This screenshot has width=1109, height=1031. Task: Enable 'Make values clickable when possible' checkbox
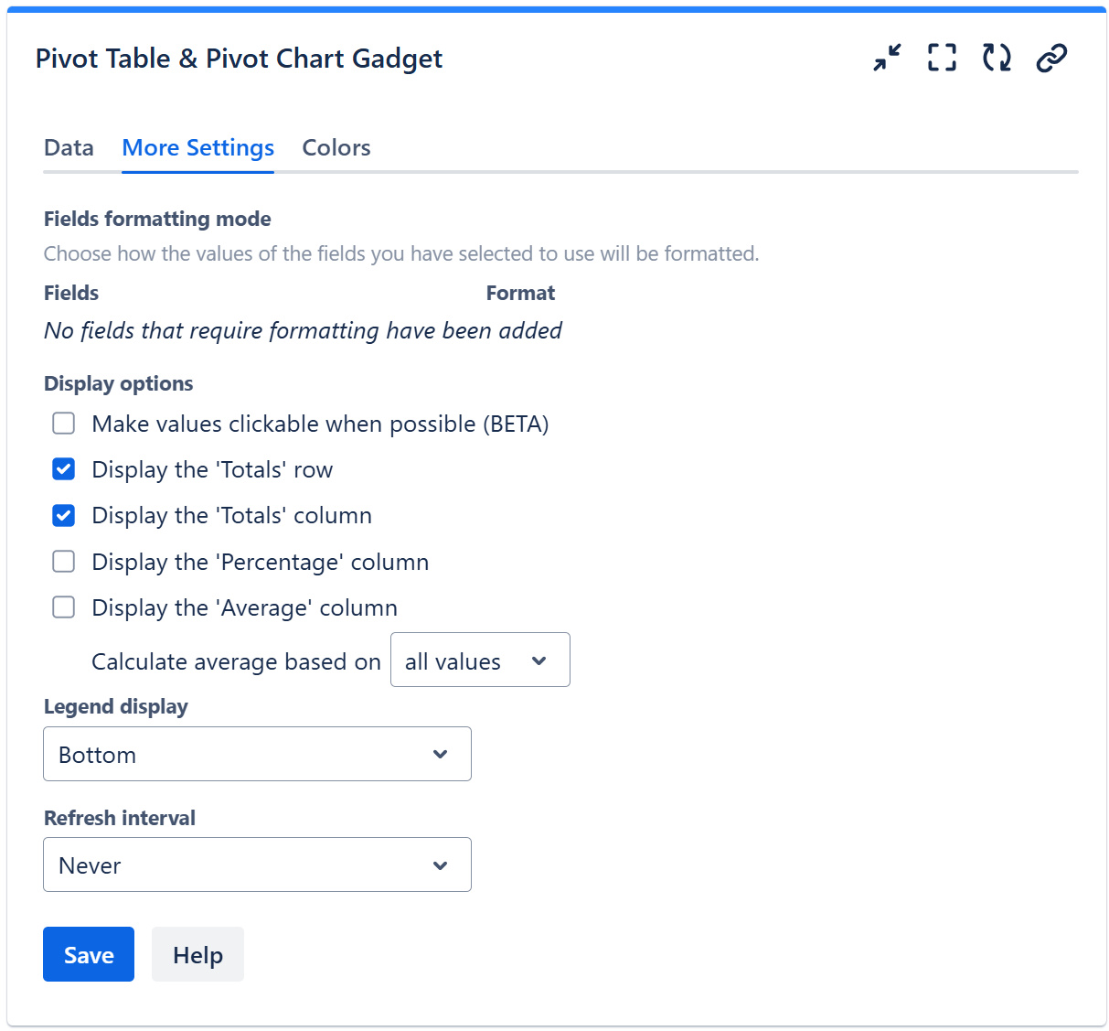coord(64,424)
